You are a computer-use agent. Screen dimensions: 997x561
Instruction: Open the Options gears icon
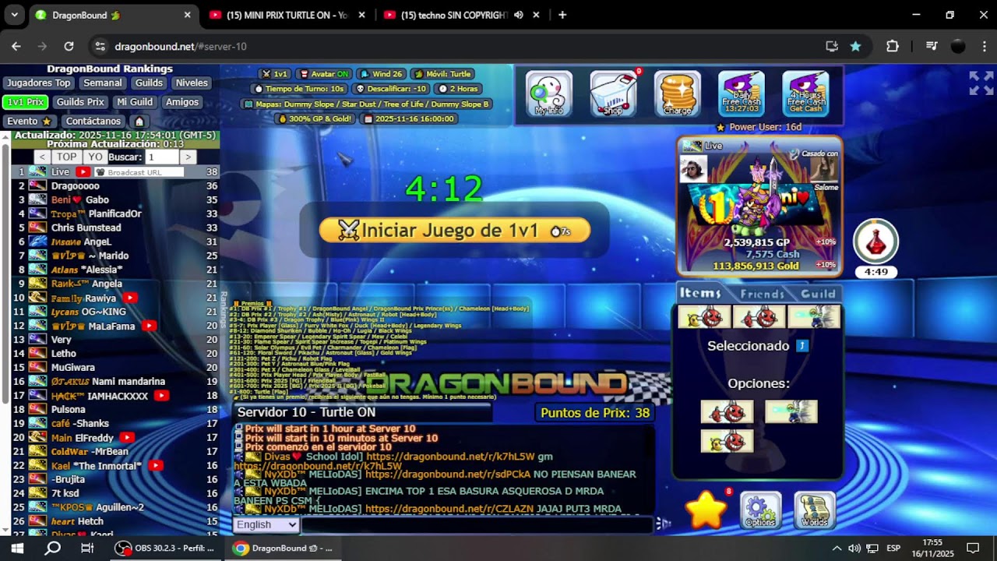pos(760,511)
